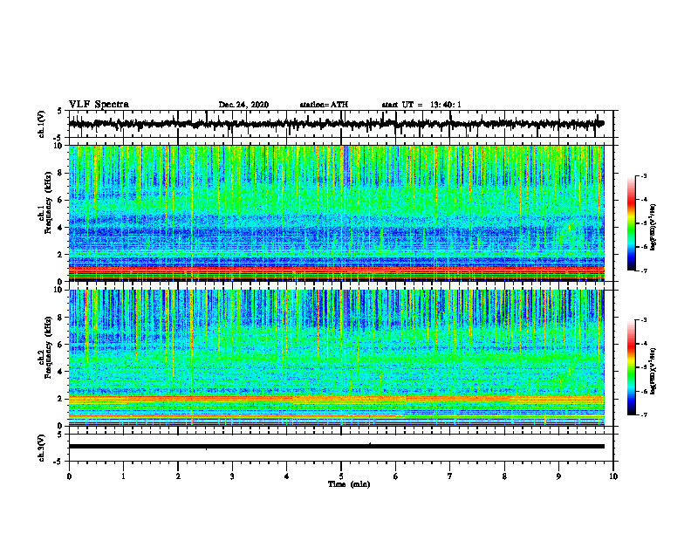The image size is (691, 534).
Task: Click the time axis tick label "0"
Action: [69, 476]
